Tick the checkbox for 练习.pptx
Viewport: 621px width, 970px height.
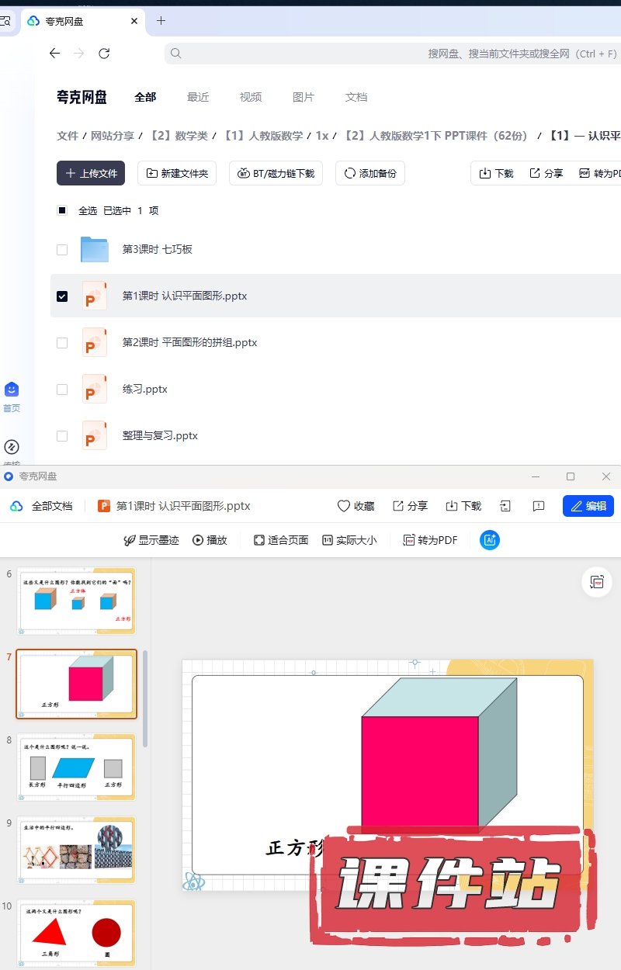click(62, 390)
